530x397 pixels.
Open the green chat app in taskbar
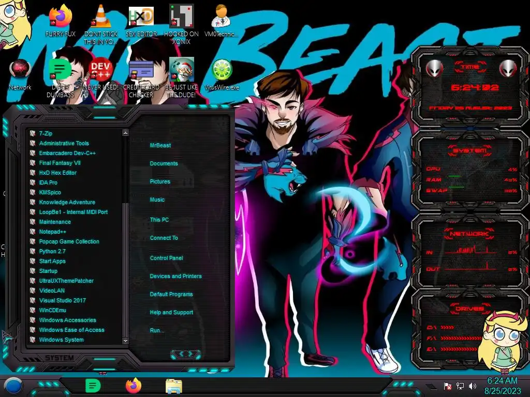click(93, 386)
